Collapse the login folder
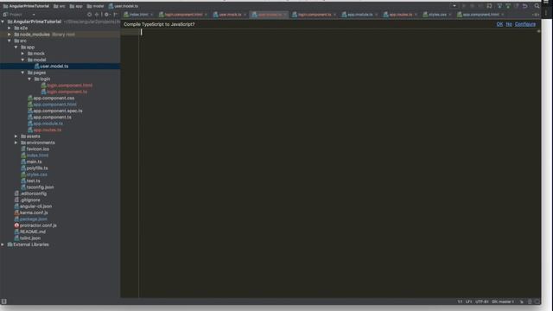Viewport: 553px width, 311px height. 29,79
